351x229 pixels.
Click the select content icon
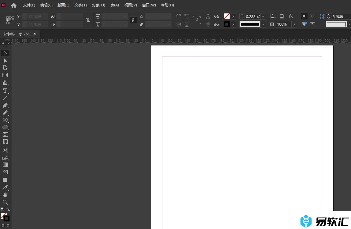tap(208, 24)
